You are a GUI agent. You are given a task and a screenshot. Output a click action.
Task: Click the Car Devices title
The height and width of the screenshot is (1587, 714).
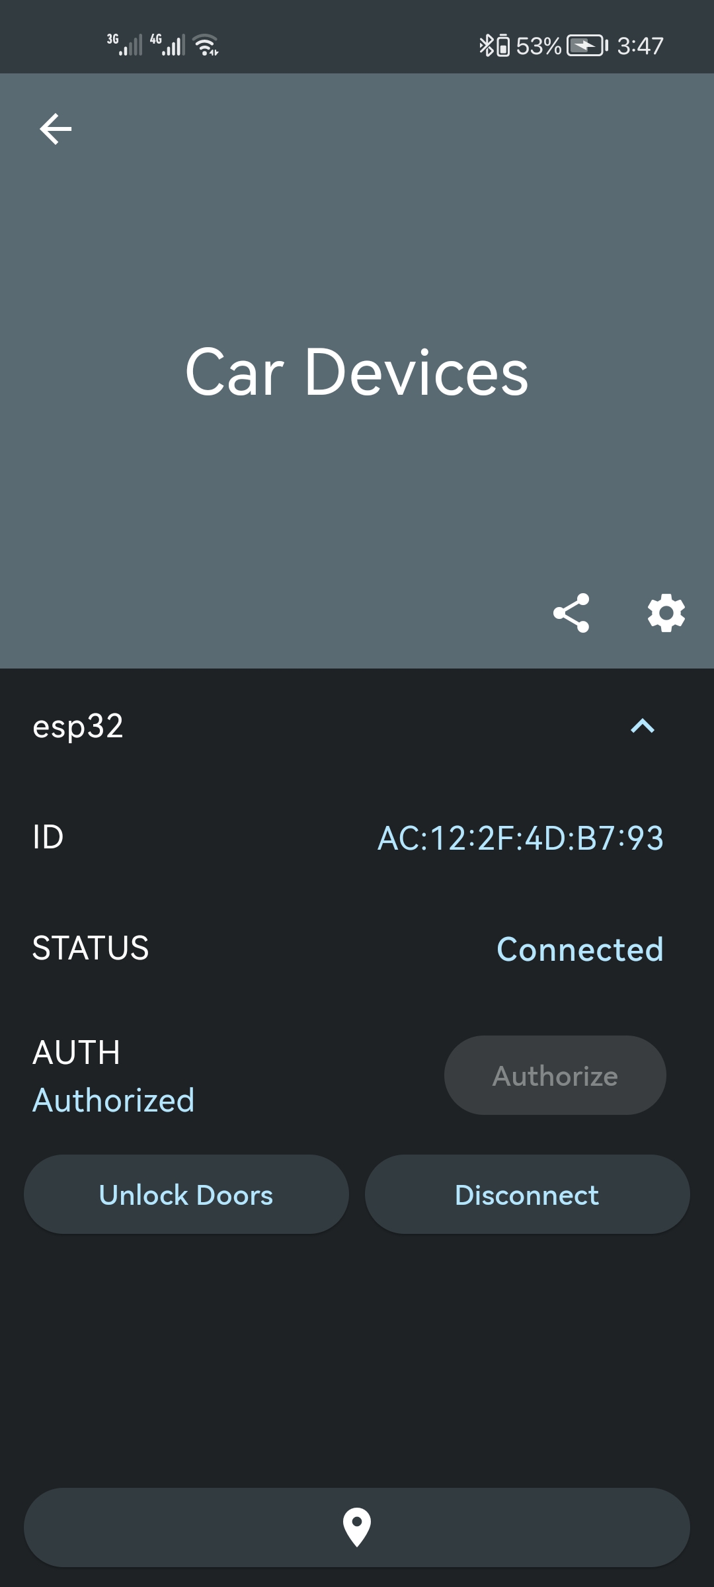pos(357,374)
